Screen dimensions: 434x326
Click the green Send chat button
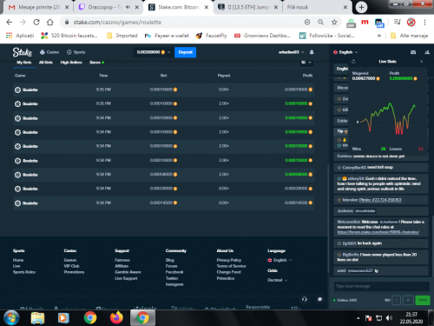[423, 300]
